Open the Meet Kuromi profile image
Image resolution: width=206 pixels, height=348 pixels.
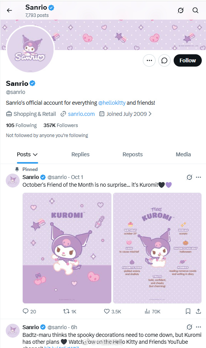157,248
